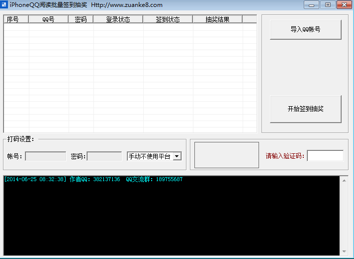Click the 登录状态 column header

click(118, 19)
